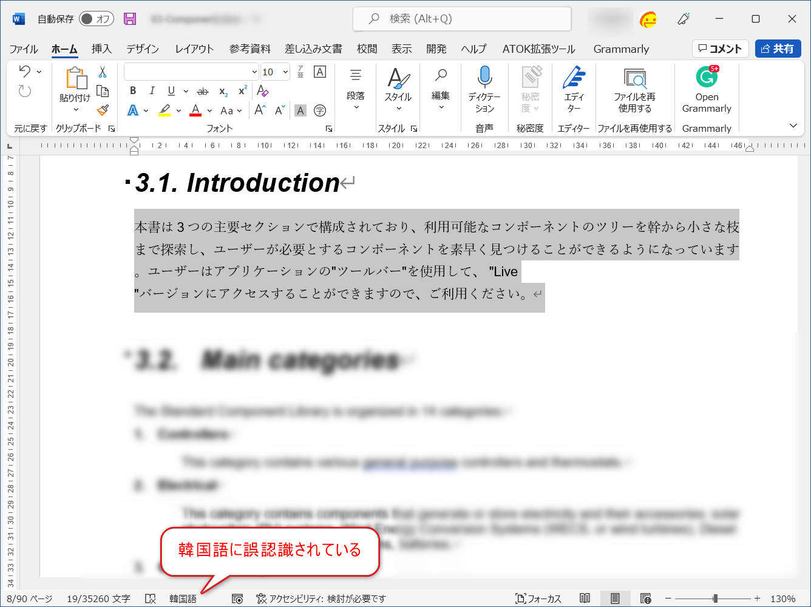Increase font size with A-up icon
Viewport: 811px width, 607px height.
click(x=260, y=110)
